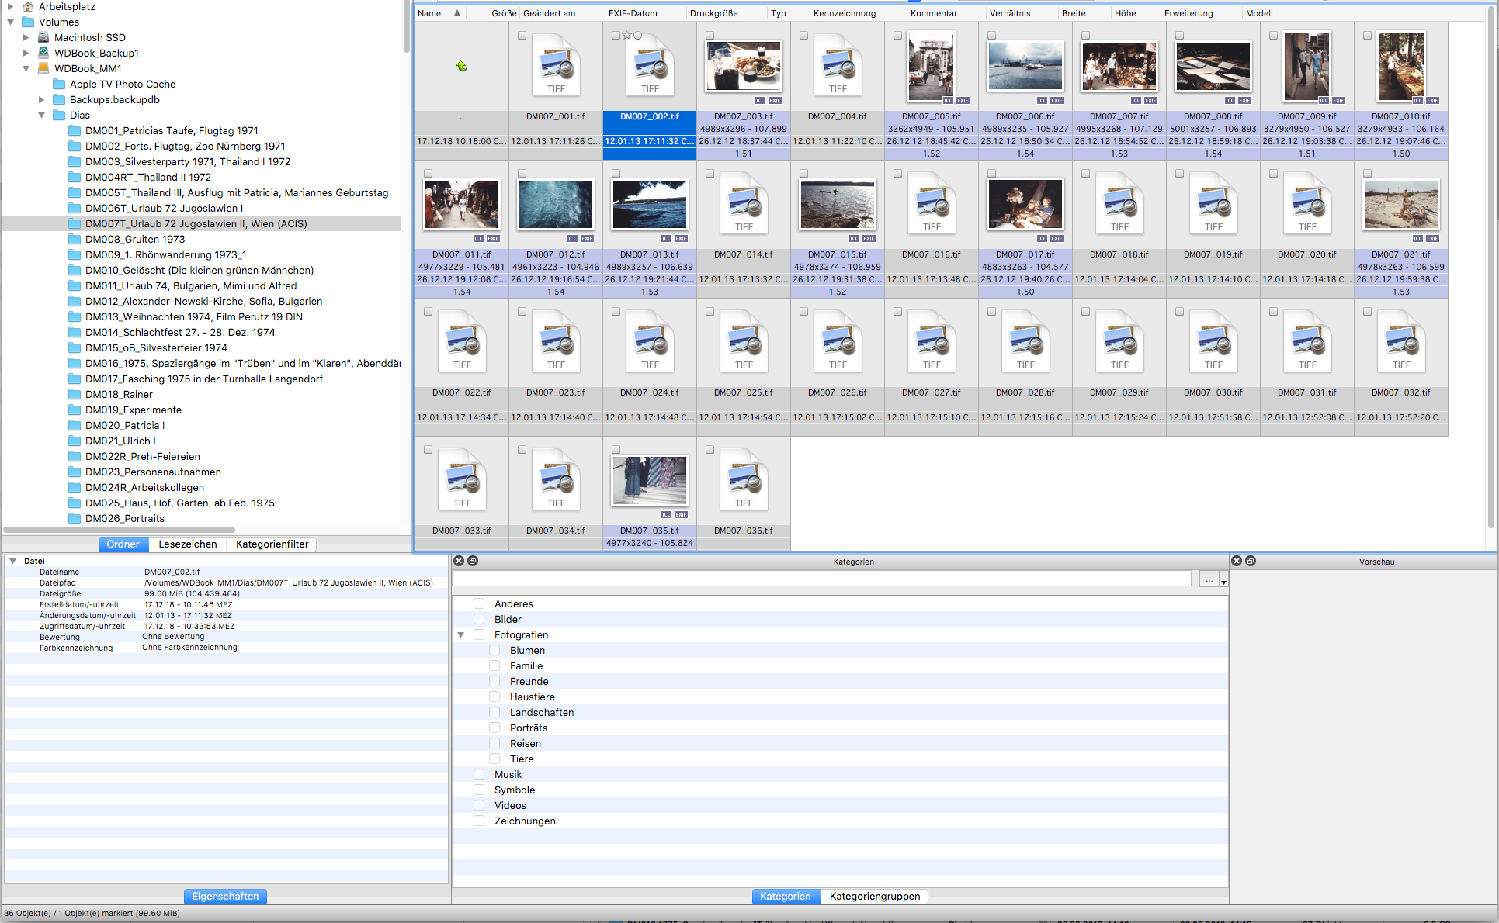Select the WDBook_Backup1 Time Machine drive
This screenshot has height=923, width=1499.
pyautogui.click(x=96, y=53)
